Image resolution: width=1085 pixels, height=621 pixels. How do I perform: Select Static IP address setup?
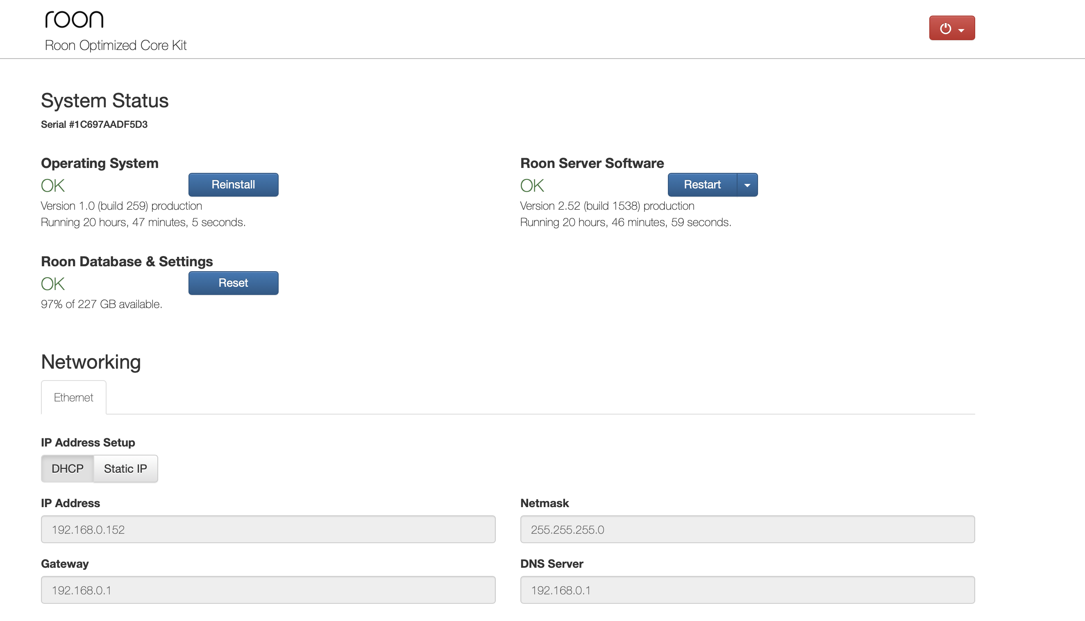click(x=125, y=469)
